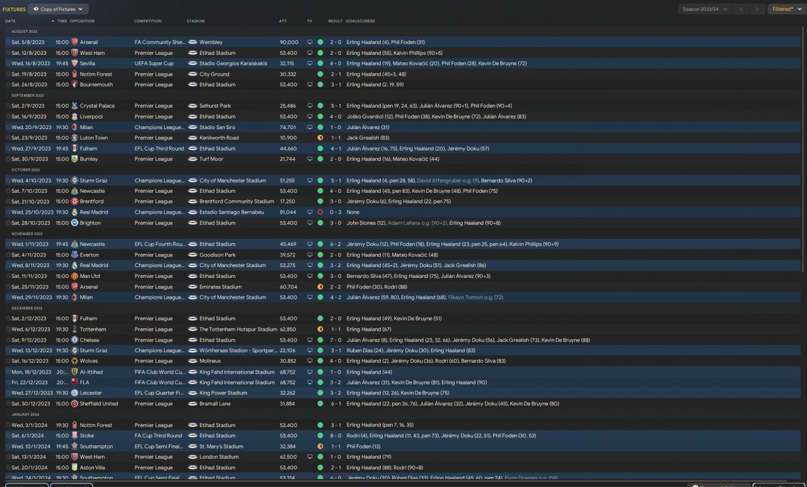Open the Season 2023/24 dropdown
The image size is (807, 487).
point(705,9)
